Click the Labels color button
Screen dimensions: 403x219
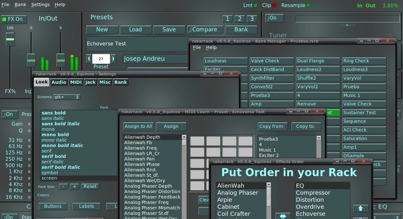(86, 206)
